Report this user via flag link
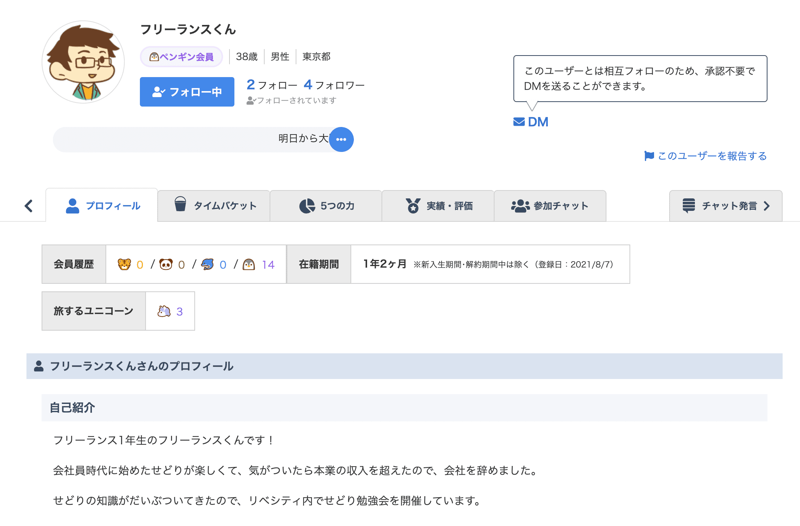This screenshot has height=526, width=800. click(x=705, y=156)
